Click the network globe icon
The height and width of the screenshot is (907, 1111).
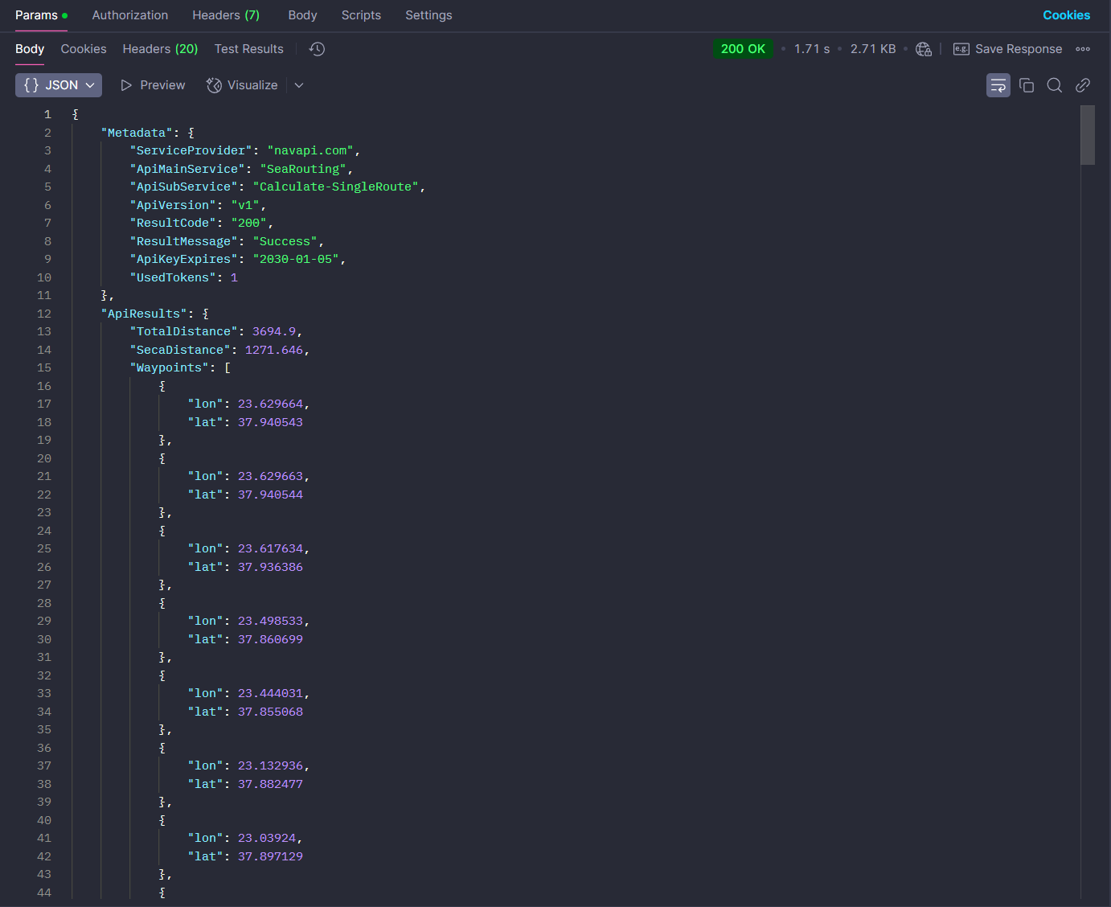pos(924,49)
